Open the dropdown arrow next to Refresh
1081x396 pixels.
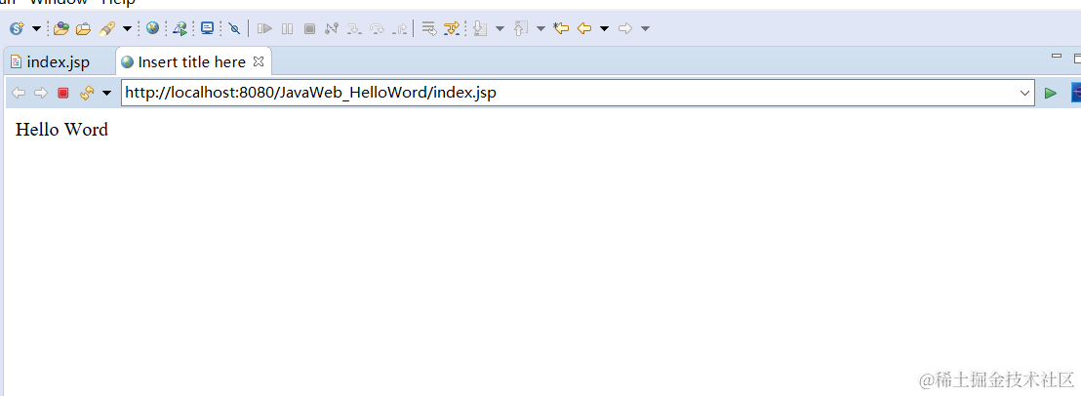tap(106, 93)
